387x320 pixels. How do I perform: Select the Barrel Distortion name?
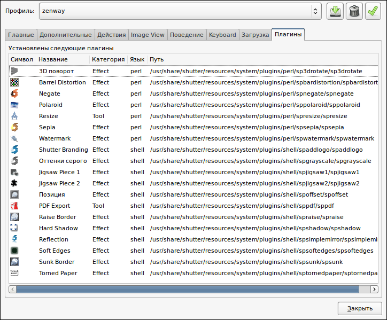click(63, 82)
